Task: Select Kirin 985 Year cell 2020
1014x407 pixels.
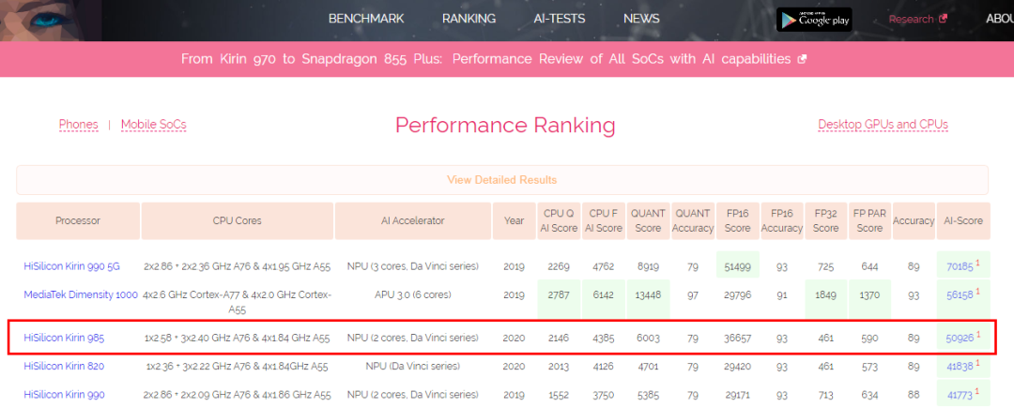Action: point(515,338)
